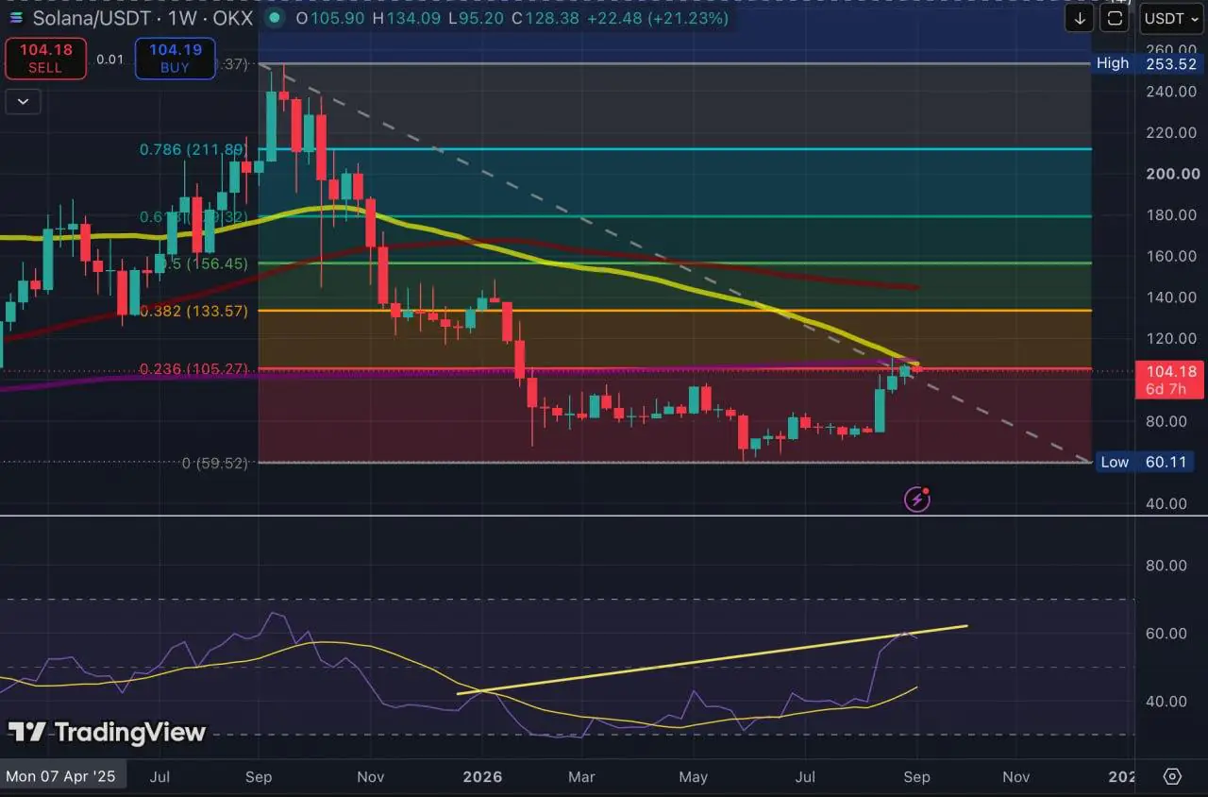Image resolution: width=1208 pixels, height=797 pixels.
Task: Click the 0.236 (105.27) Fibonacci label
Action: point(193,369)
